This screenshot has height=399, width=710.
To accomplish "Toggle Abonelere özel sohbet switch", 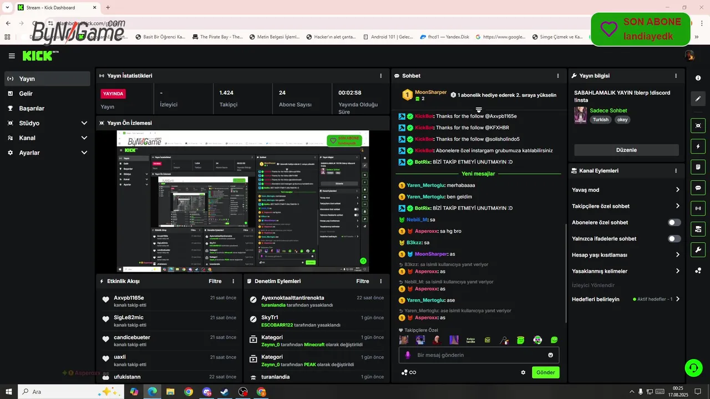I will tap(674, 223).
